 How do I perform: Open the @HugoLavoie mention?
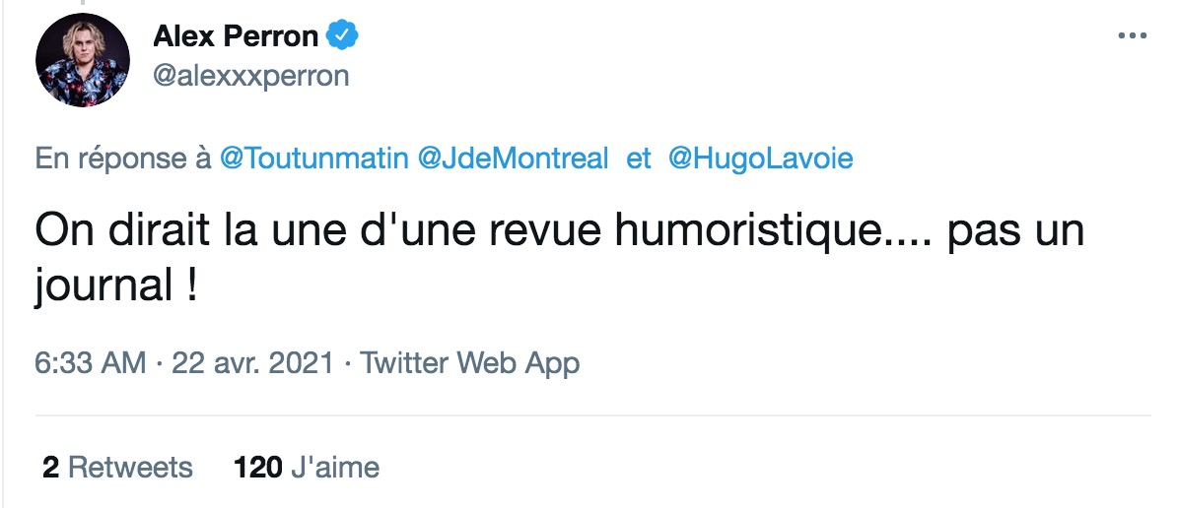coord(760,159)
